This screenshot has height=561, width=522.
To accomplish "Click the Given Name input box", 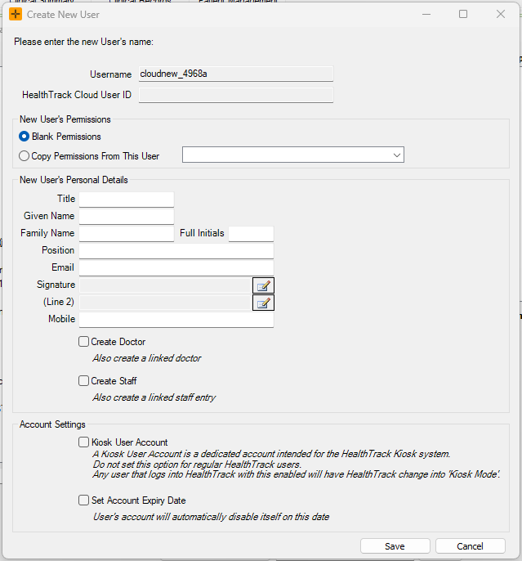I will pos(127,217).
